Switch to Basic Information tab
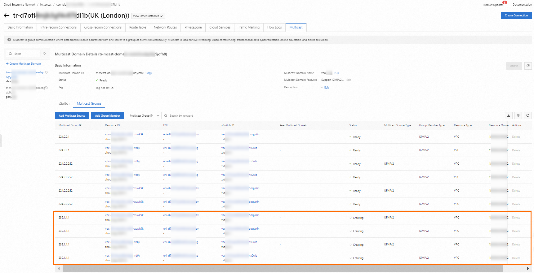 pyautogui.click(x=20, y=27)
